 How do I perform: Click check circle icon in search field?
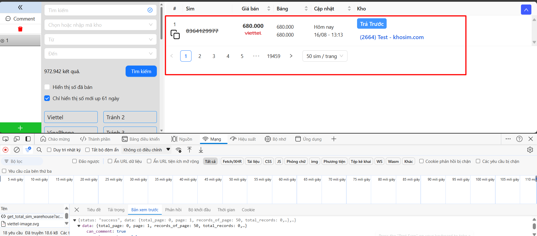(150, 10)
